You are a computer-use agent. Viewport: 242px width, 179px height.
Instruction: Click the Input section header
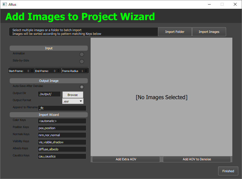[49, 48]
